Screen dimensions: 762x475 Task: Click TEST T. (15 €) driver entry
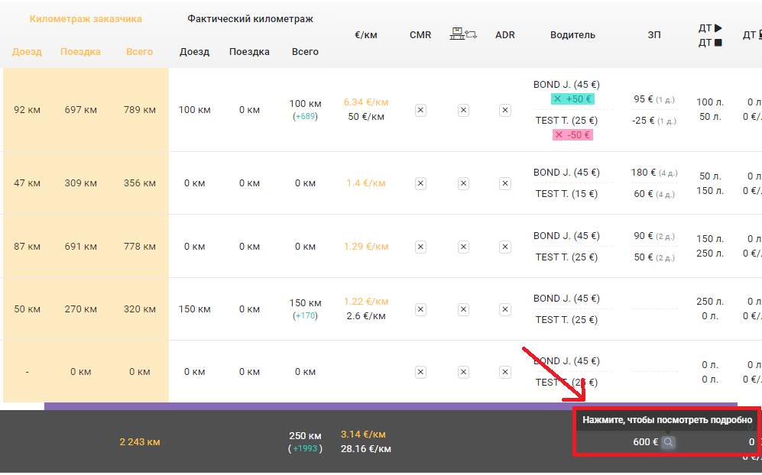pos(566,194)
